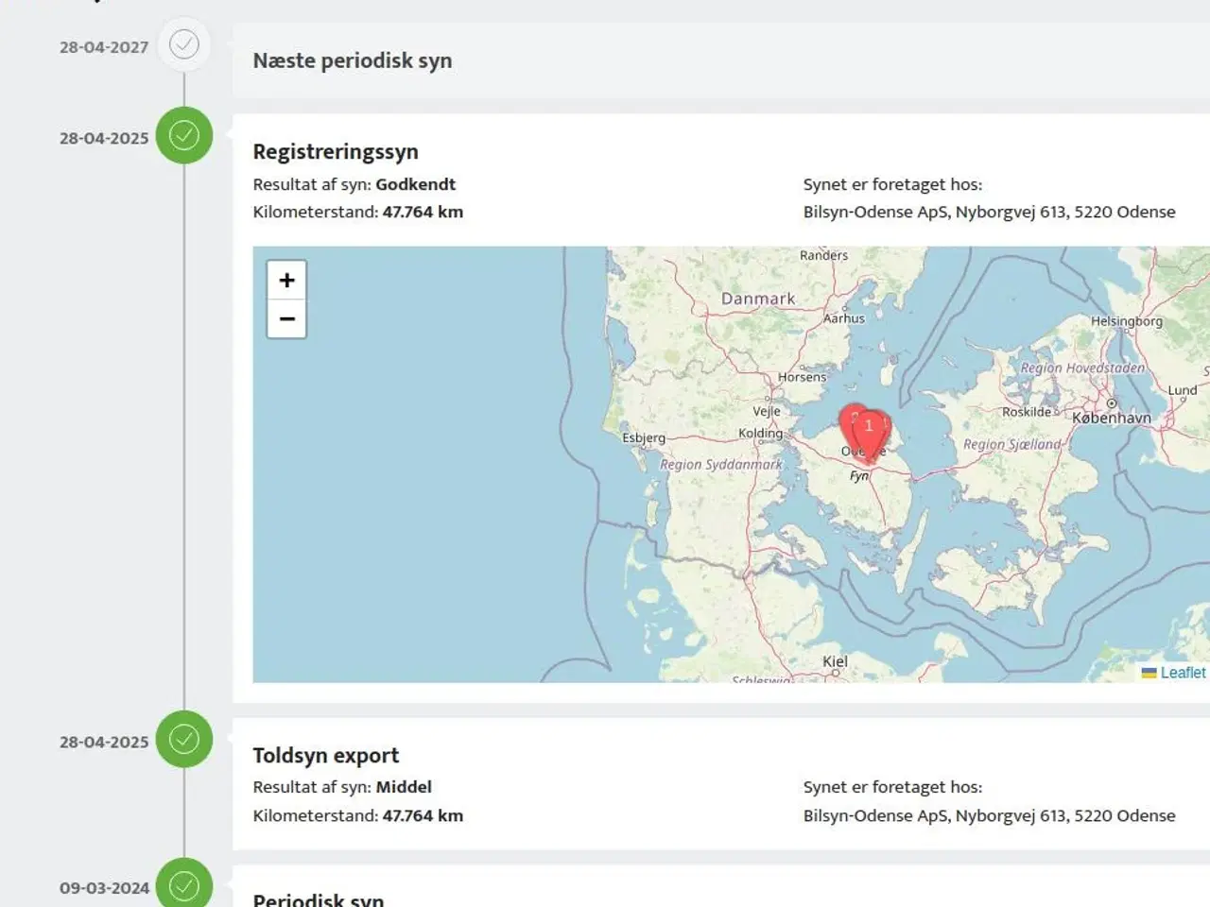Click the green checkmark for 09-03-2024
This screenshot has width=1210, height=907.
pos(184,885)
